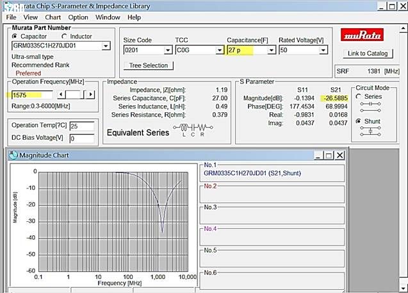This screenshot has height=293, width=408.
Task: Click the S21 magnitude value -26.5885
Action: point(335,98)
